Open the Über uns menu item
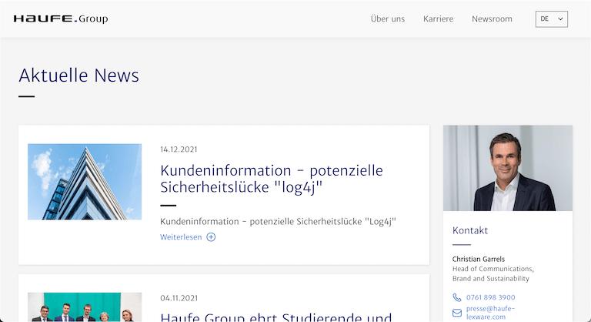This screenshot has height=322, width=591. coord(387,19)
